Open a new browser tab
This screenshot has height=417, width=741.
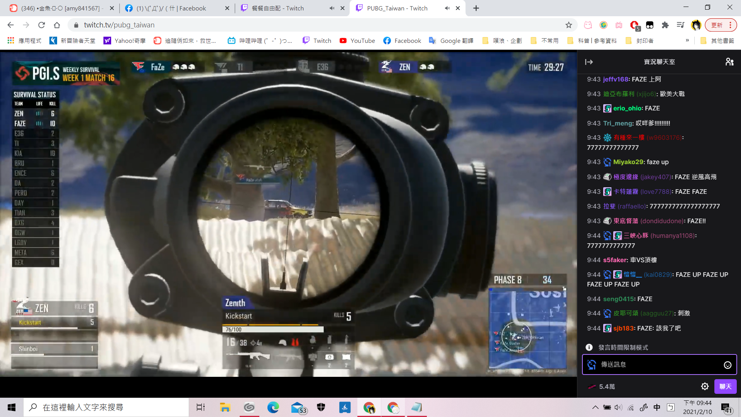tap(476, 8)
